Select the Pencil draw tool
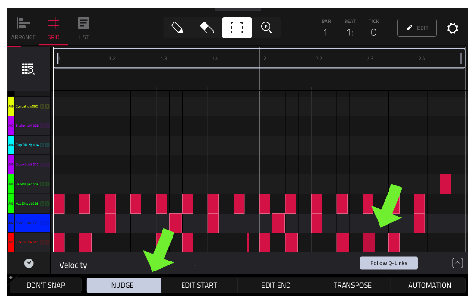The image size is (476, 304). coord(177,28)
